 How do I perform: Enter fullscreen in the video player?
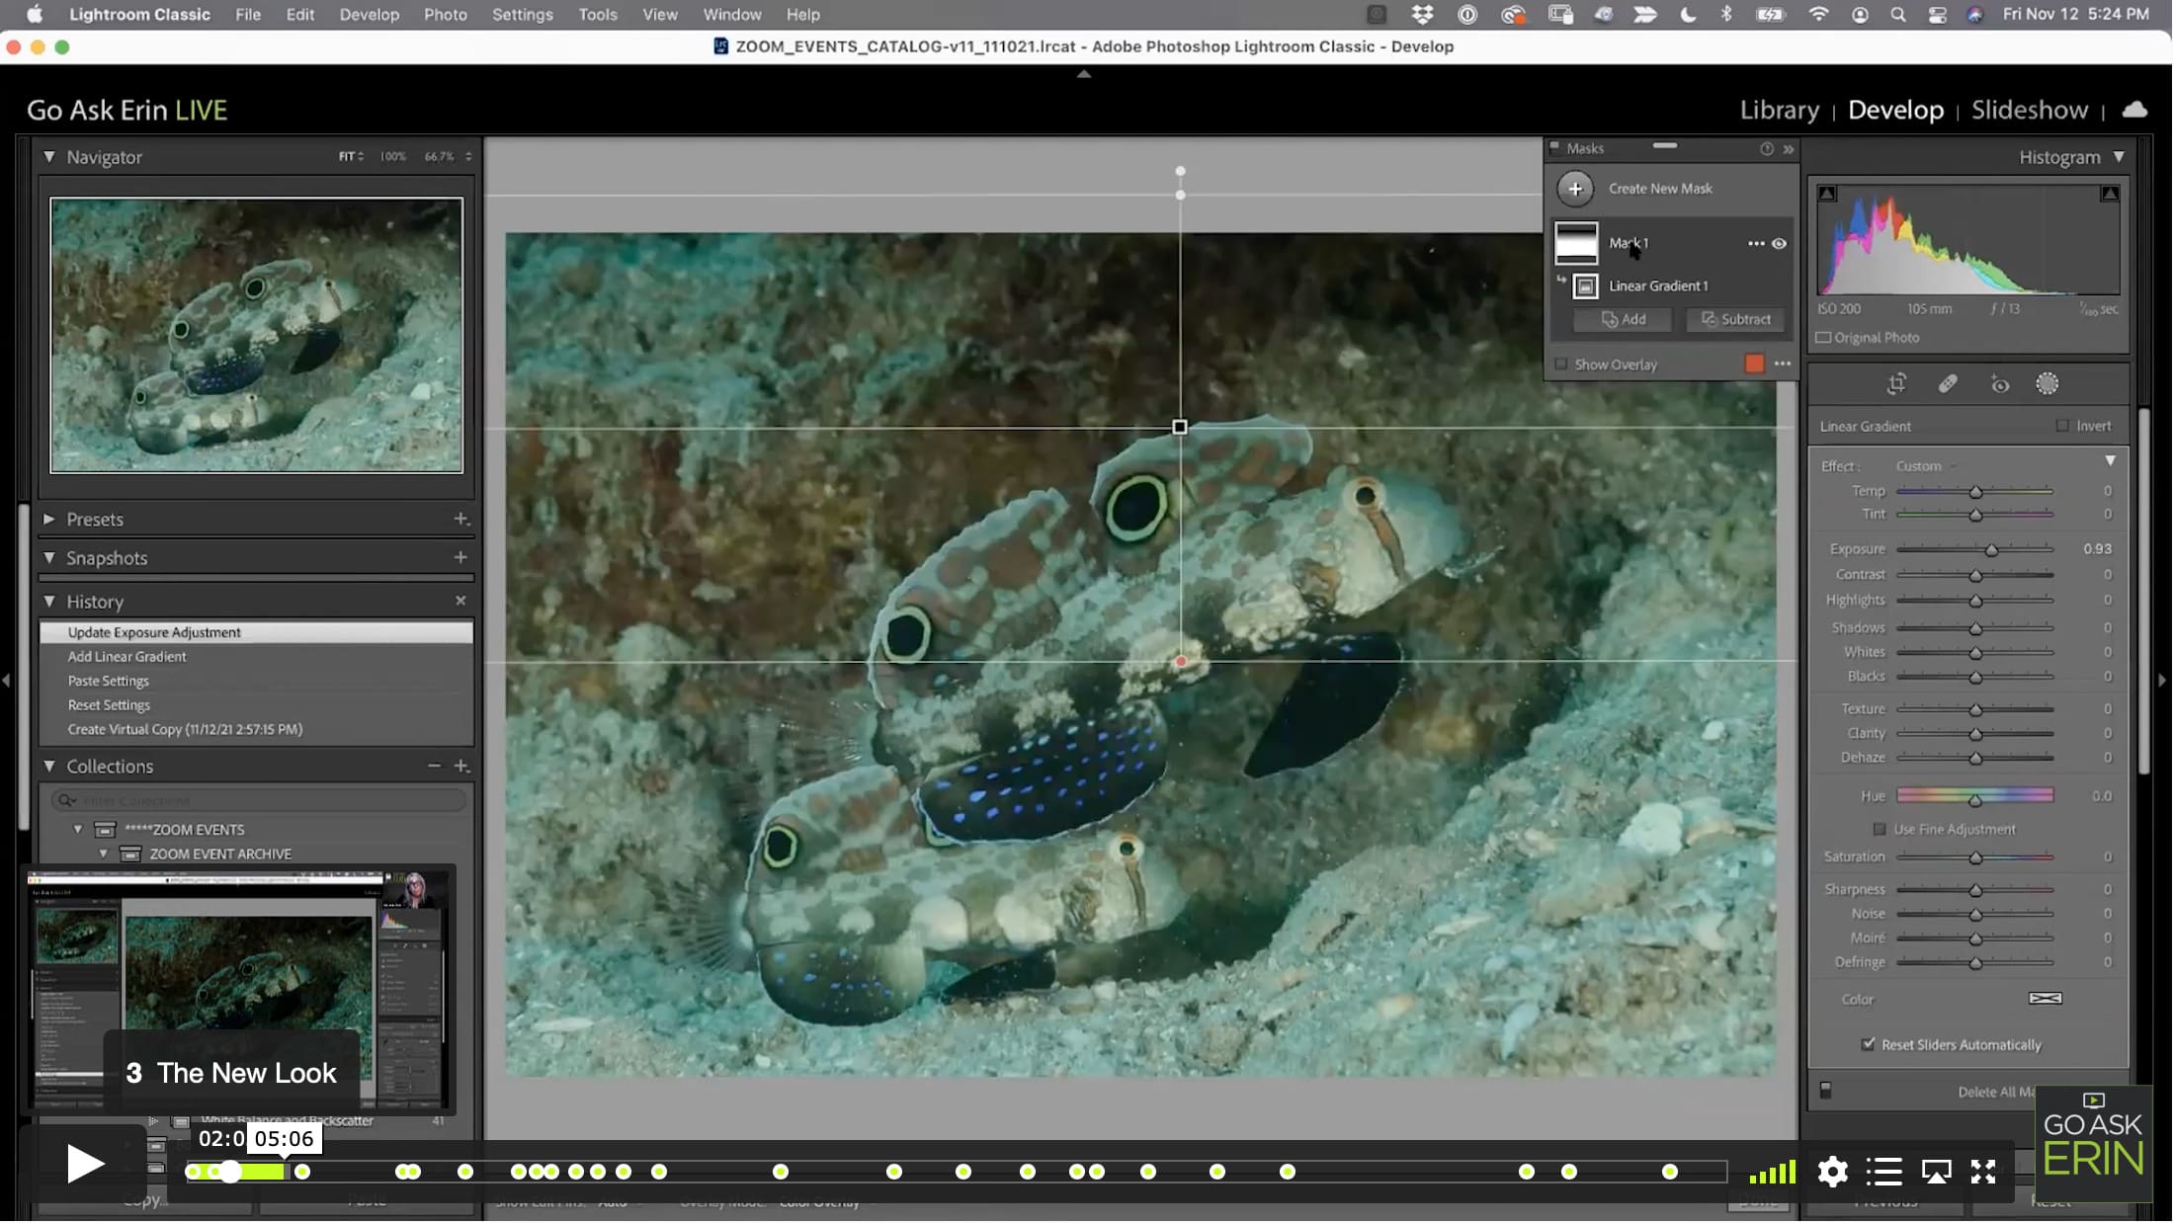click(1983, 1172)
